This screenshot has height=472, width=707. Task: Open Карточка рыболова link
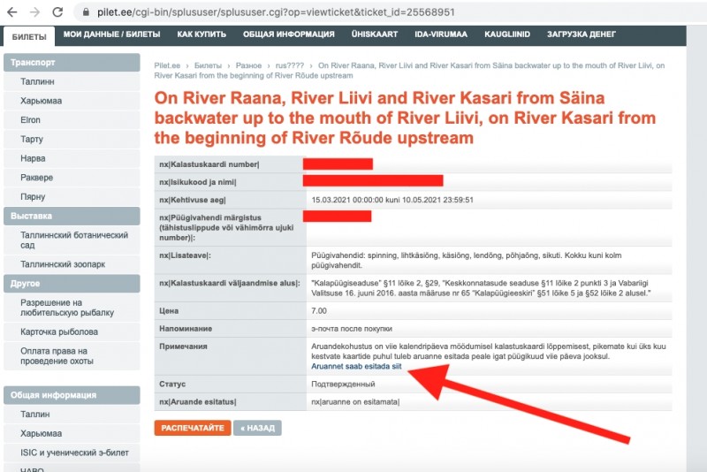(x=59, y=331)
